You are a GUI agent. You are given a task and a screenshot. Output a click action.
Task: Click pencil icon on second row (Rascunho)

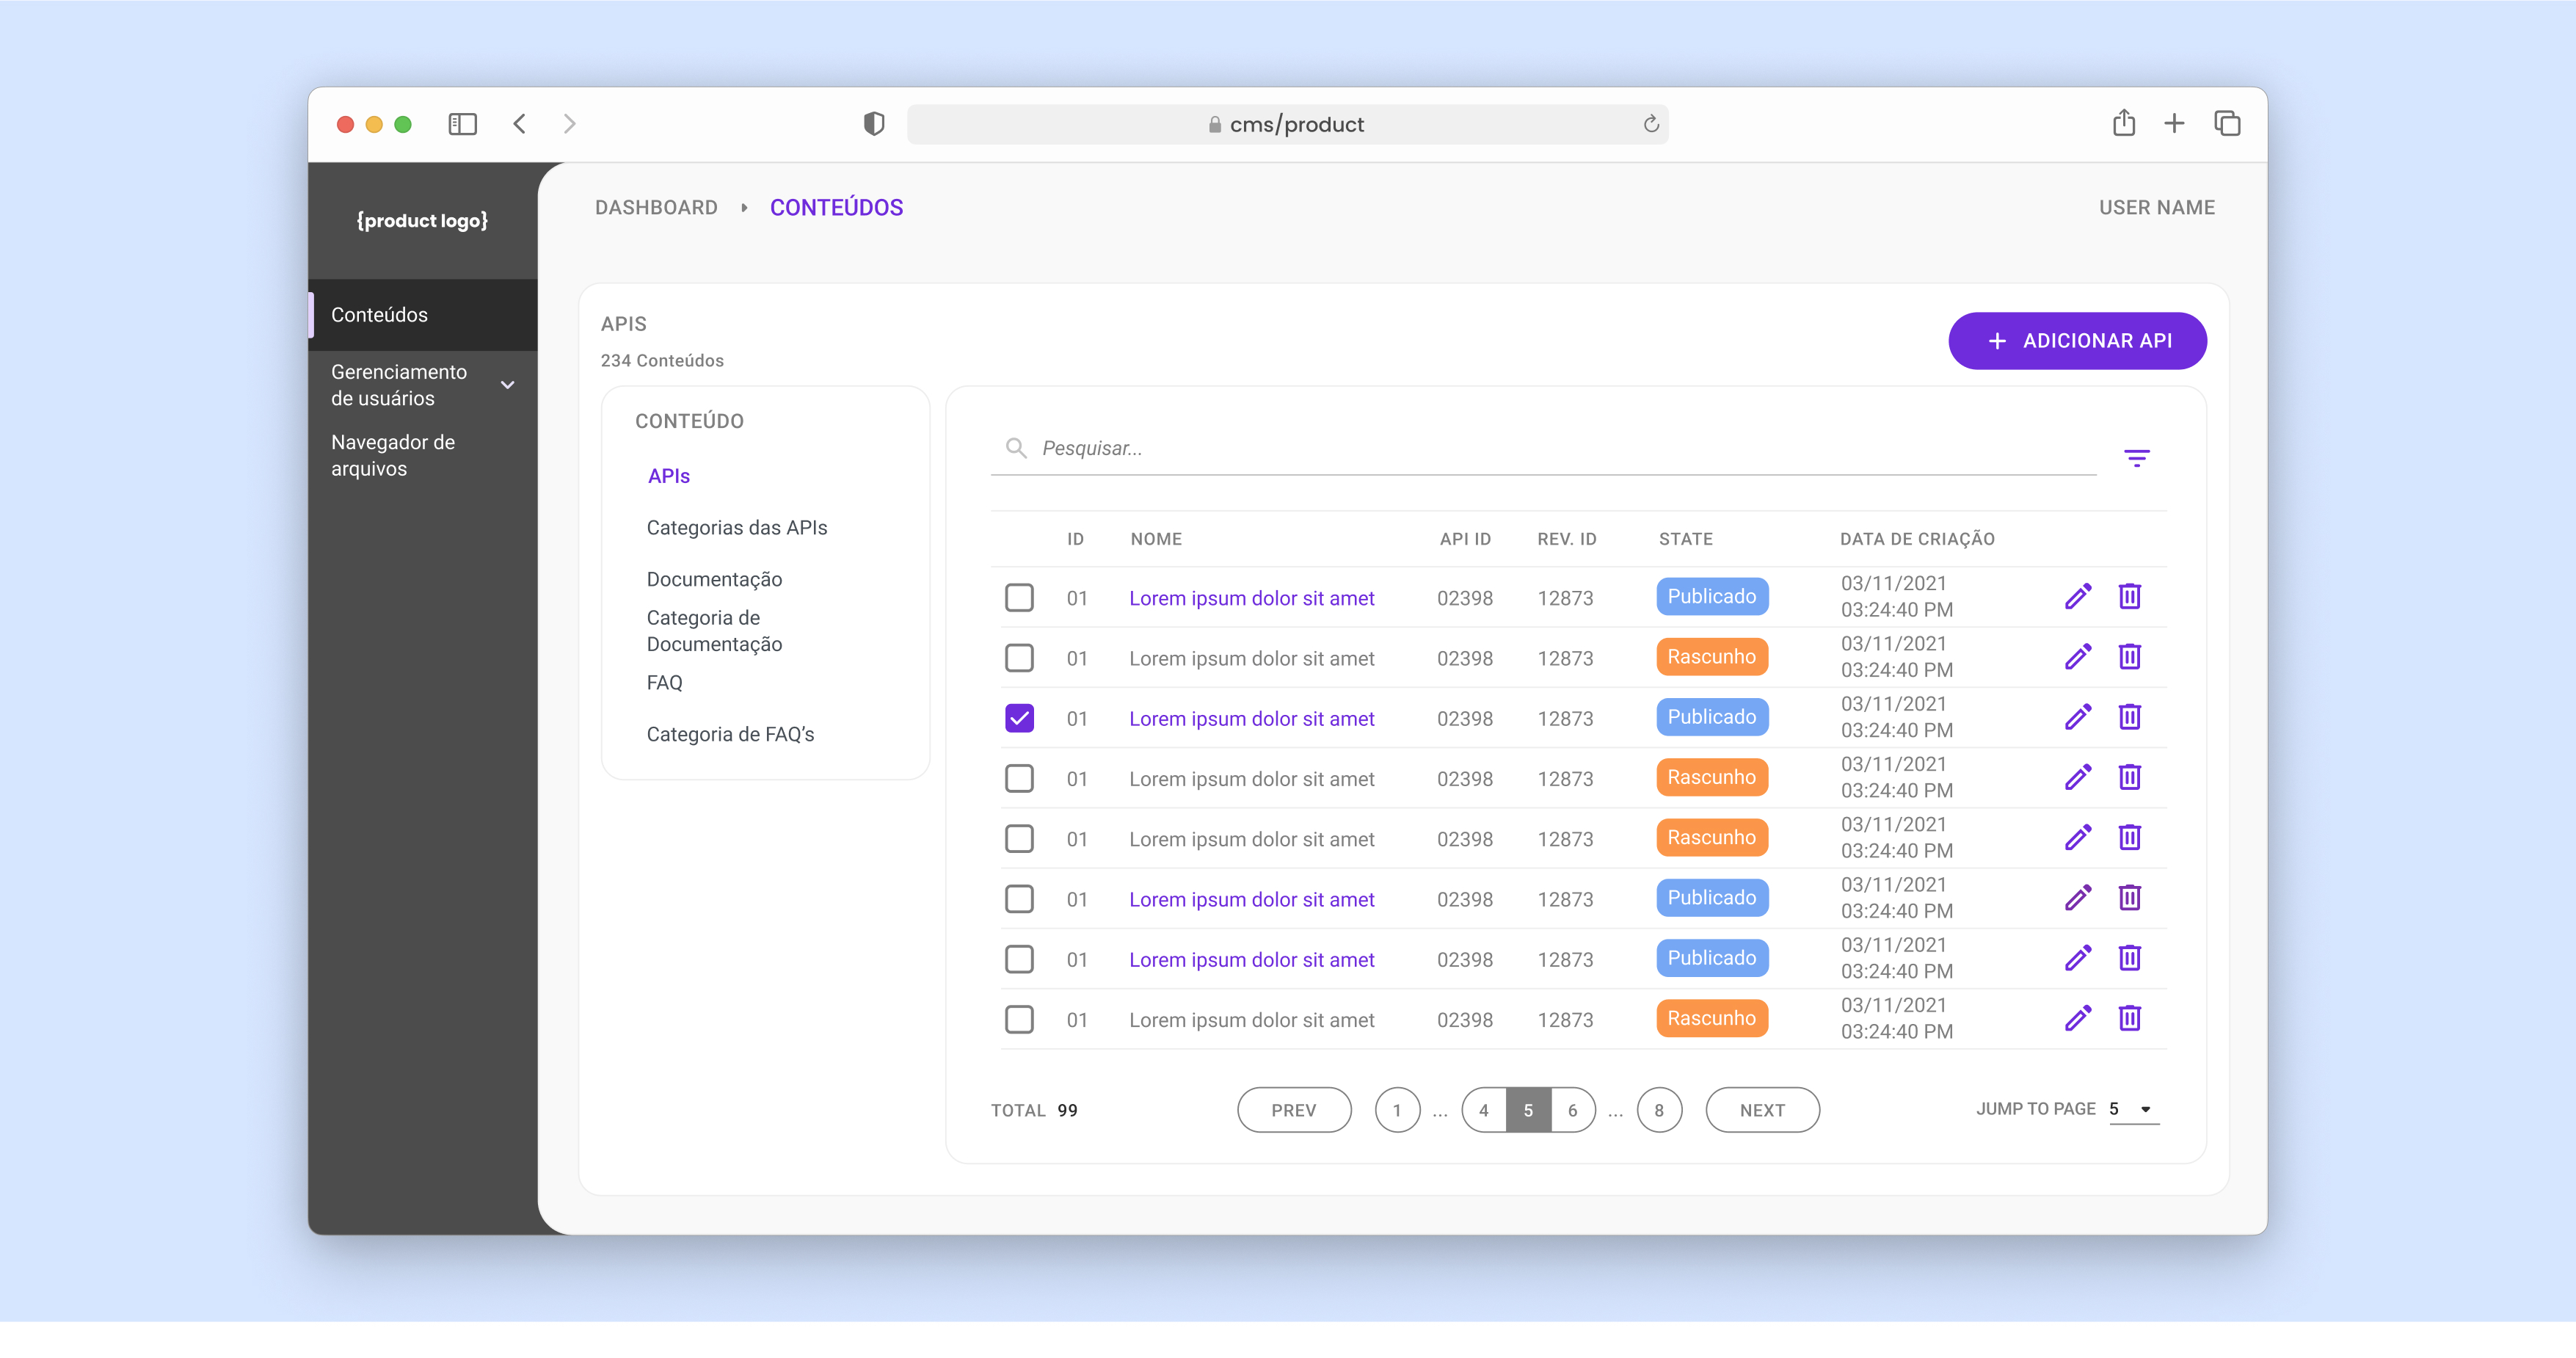(2078, 657)
